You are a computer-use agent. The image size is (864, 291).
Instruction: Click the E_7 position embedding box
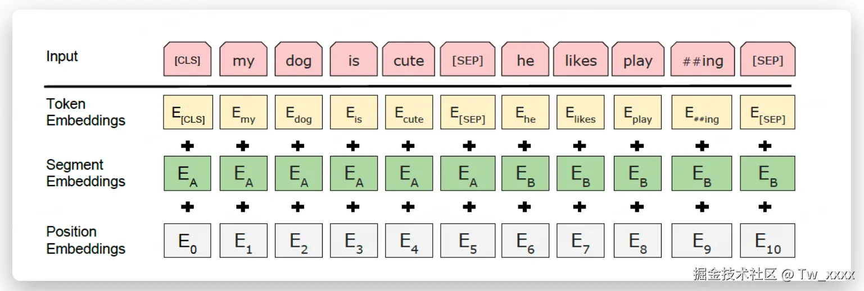[x=581, y=241]
